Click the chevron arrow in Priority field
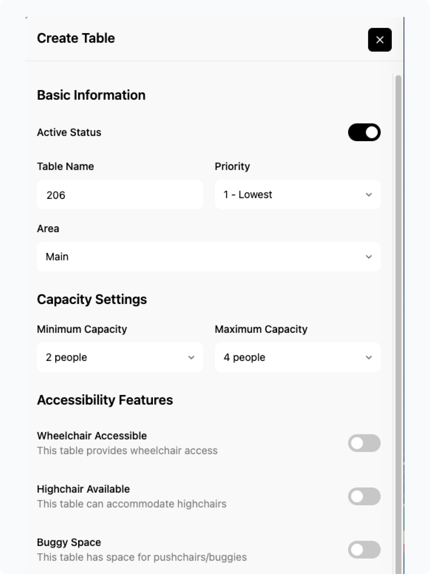This screenshot has width=430, height=574. [x=368, y=195]
